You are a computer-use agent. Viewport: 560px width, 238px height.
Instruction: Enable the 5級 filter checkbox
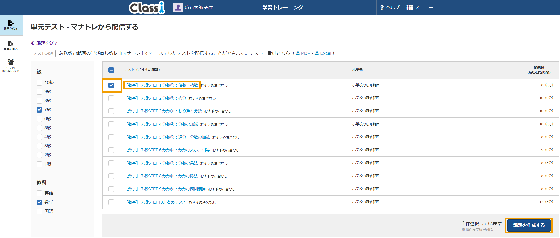(39, 128)
